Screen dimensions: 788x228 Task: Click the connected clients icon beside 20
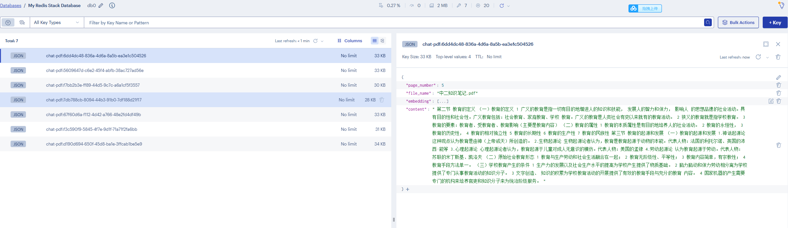click(x=478, y=5)
